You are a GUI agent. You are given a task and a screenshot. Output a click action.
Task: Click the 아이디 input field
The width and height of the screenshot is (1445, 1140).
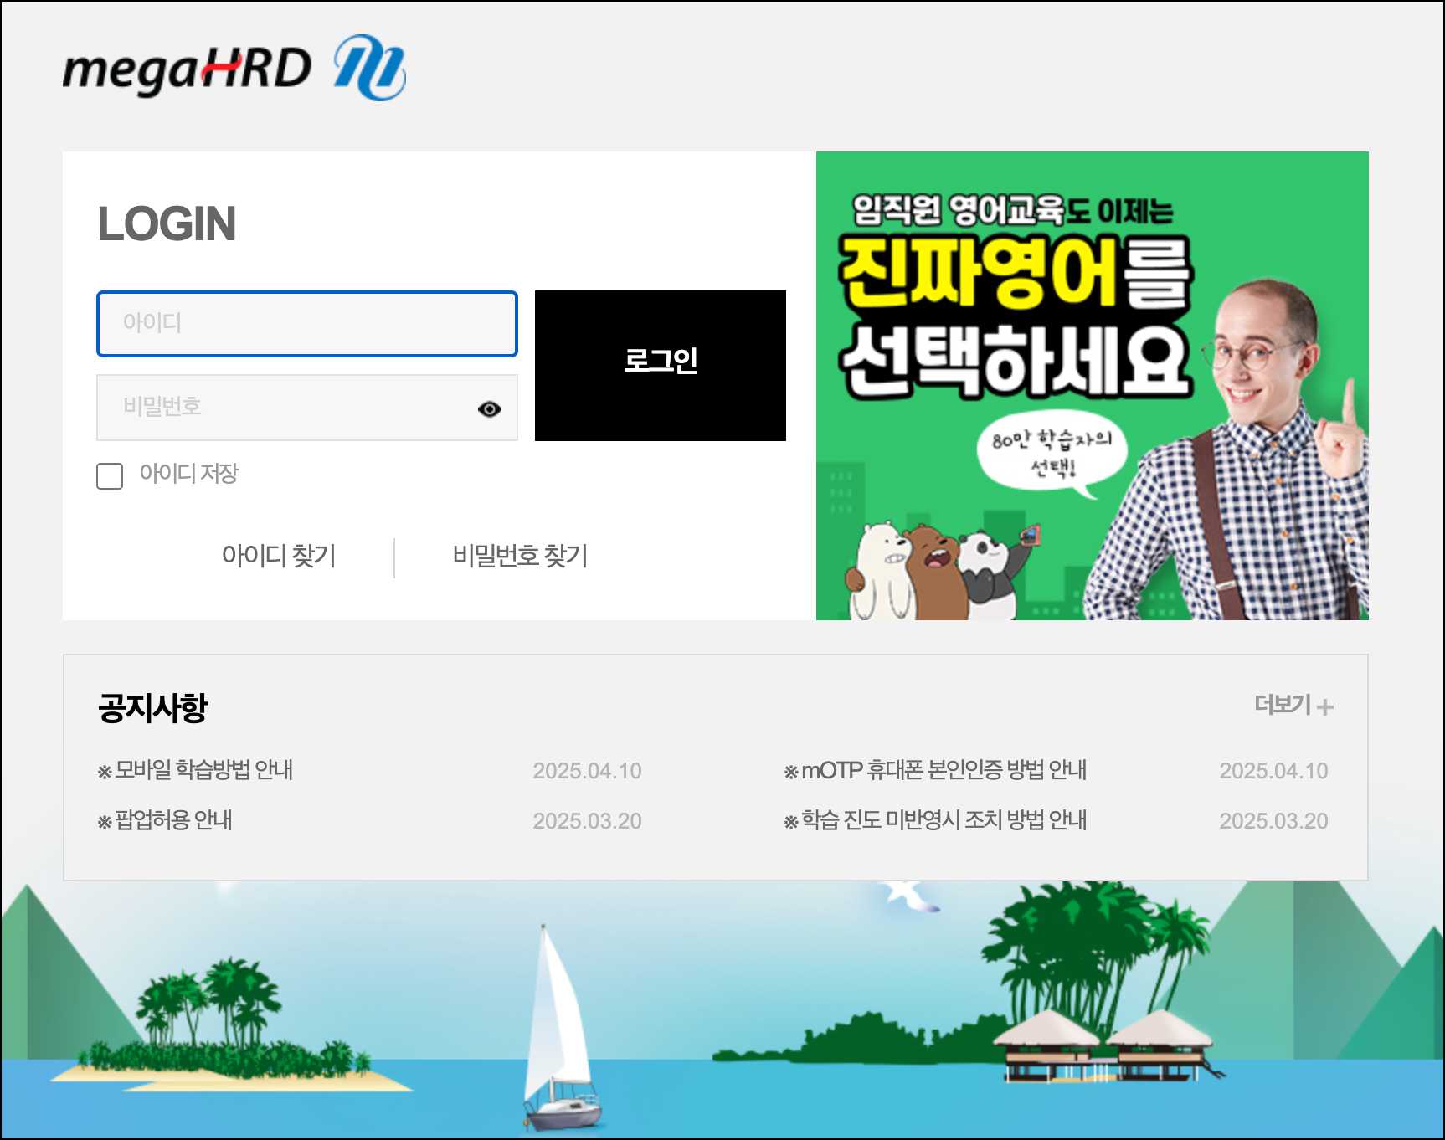pyautogui.click(x=307, y=323)
